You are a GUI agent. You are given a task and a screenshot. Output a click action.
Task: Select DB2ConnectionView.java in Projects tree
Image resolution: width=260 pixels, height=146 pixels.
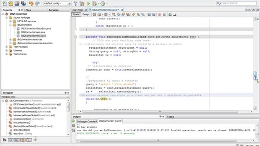click(33, 36)
